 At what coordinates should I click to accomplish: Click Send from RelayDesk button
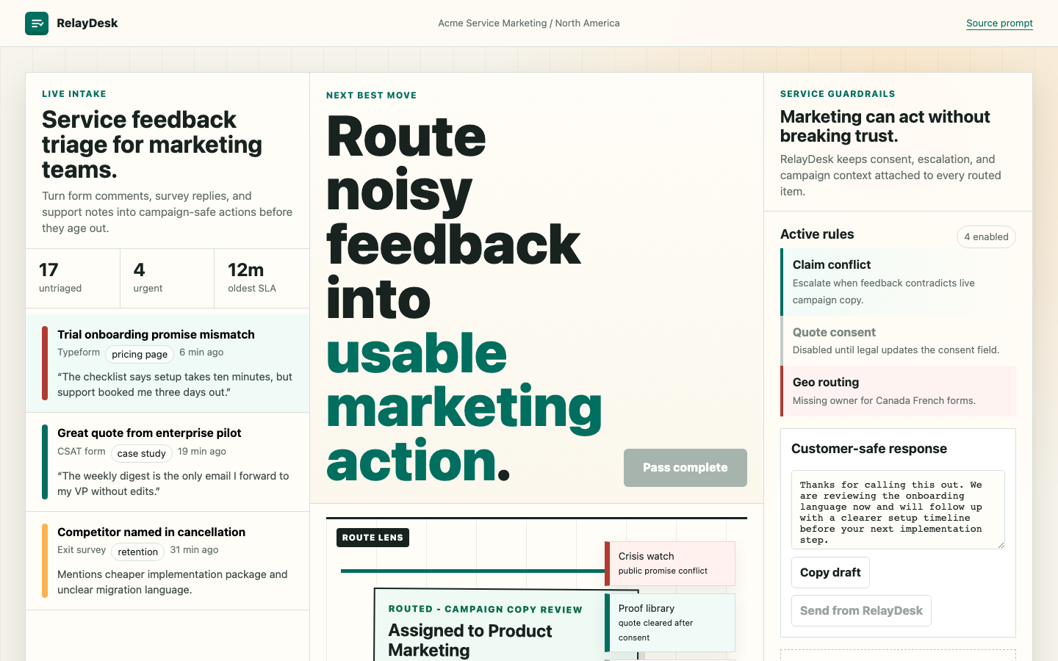[x=861, y=611]
